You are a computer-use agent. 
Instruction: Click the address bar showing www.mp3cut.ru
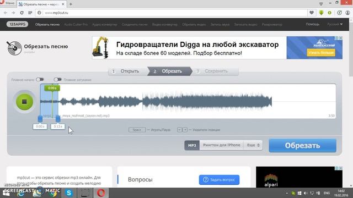point(171,13)
